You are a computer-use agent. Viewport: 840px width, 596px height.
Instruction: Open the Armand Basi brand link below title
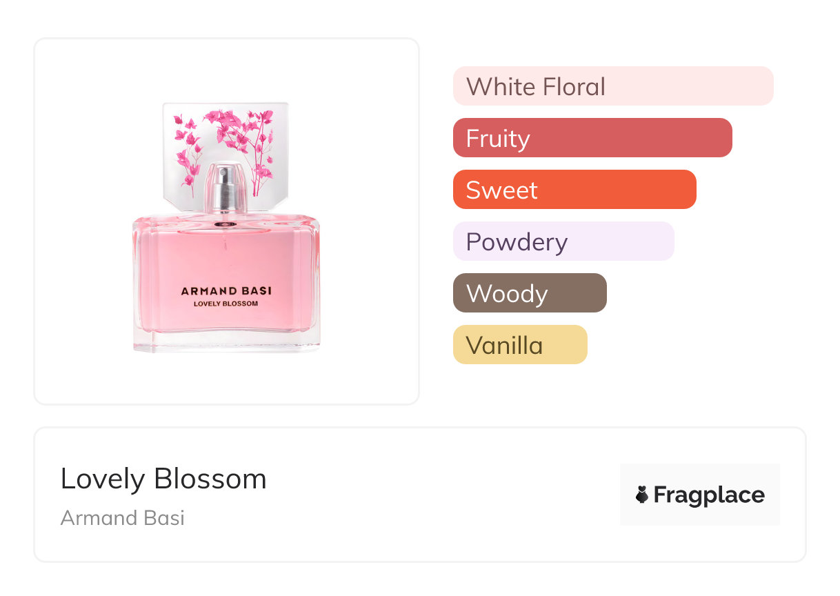123,518
